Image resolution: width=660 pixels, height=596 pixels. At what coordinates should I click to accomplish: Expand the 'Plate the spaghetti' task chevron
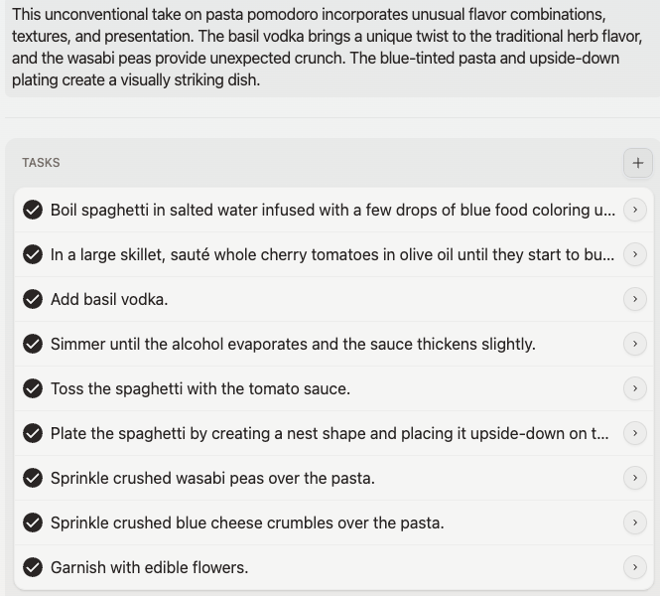point(635,433)
